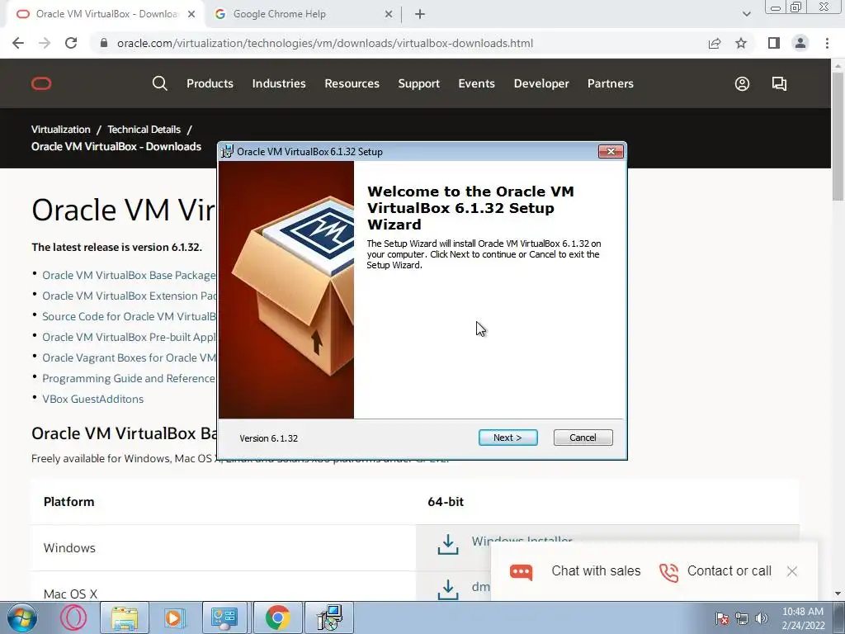The width and height of the screenshot is (845, 634).
Task: Open the Partners menu
Action: [x=610, y=83]
